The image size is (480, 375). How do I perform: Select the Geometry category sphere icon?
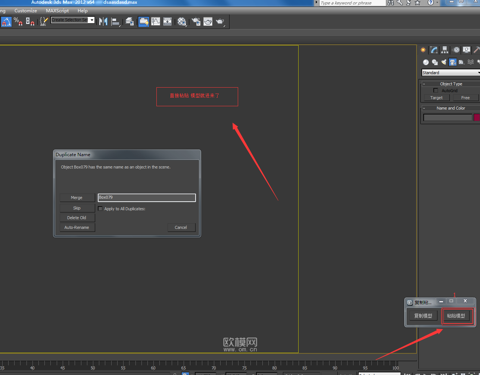coord(426,62)
